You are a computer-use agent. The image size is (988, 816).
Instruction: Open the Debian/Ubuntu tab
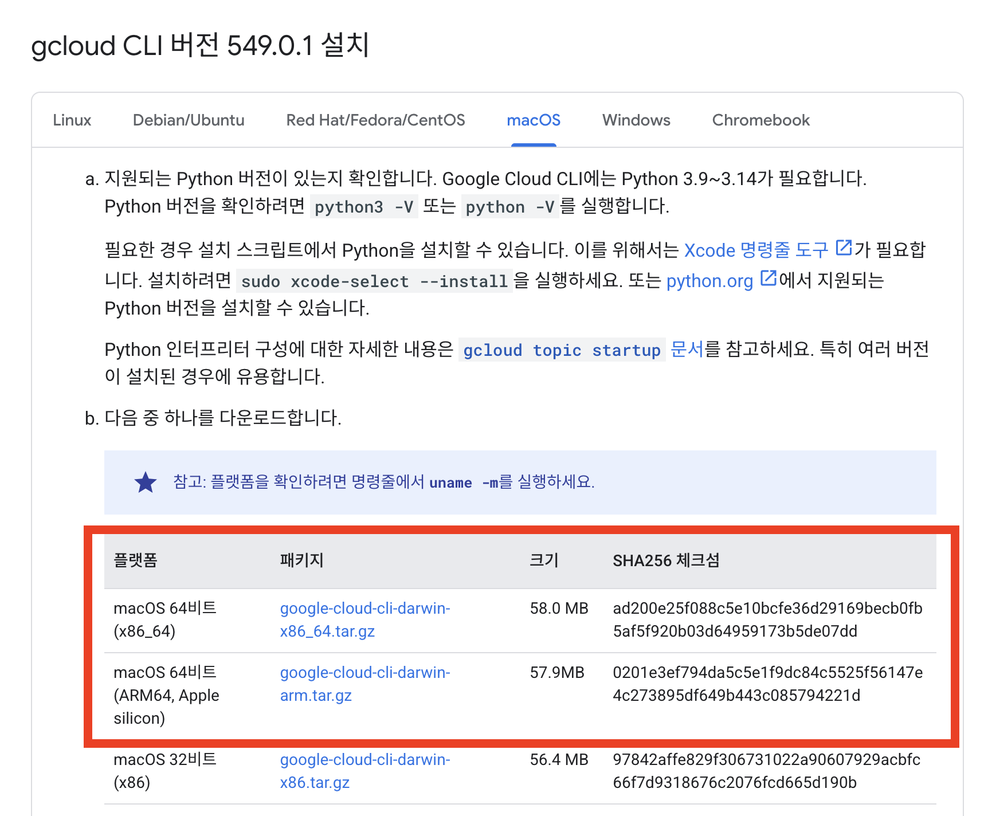[189, 120]
